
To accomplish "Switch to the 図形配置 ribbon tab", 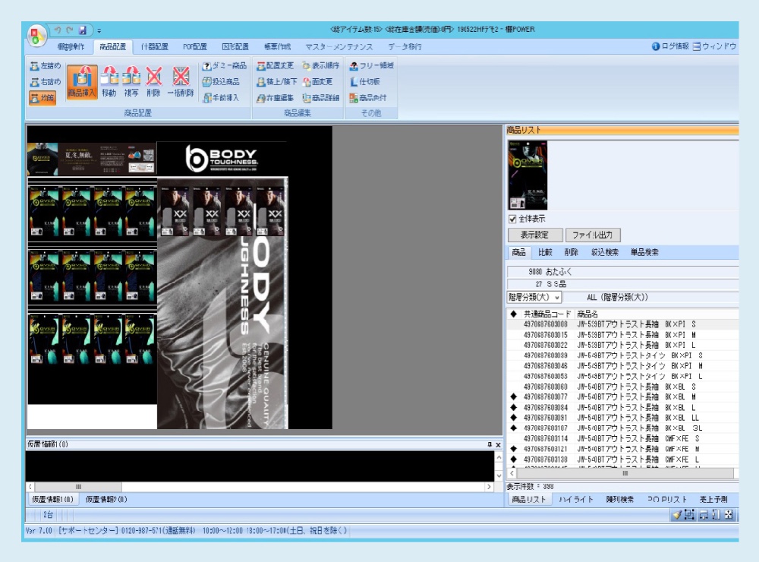I will tap(235, 47).
